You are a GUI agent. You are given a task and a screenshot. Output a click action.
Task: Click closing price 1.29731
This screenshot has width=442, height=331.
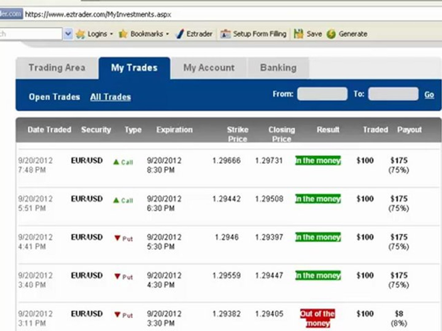click(269, 161)
